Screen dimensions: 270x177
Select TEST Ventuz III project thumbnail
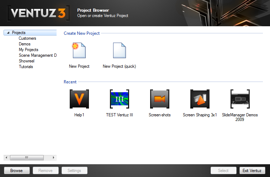click(x=119, y=99)
